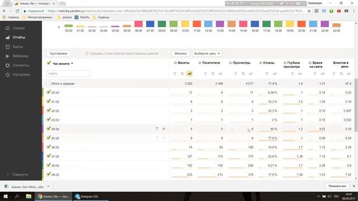The height and width of the screenshot is (201, 358).
Task: Click filter funnel under Глубина просмотра
Action: pyautogui.click(x=292, y=74)
